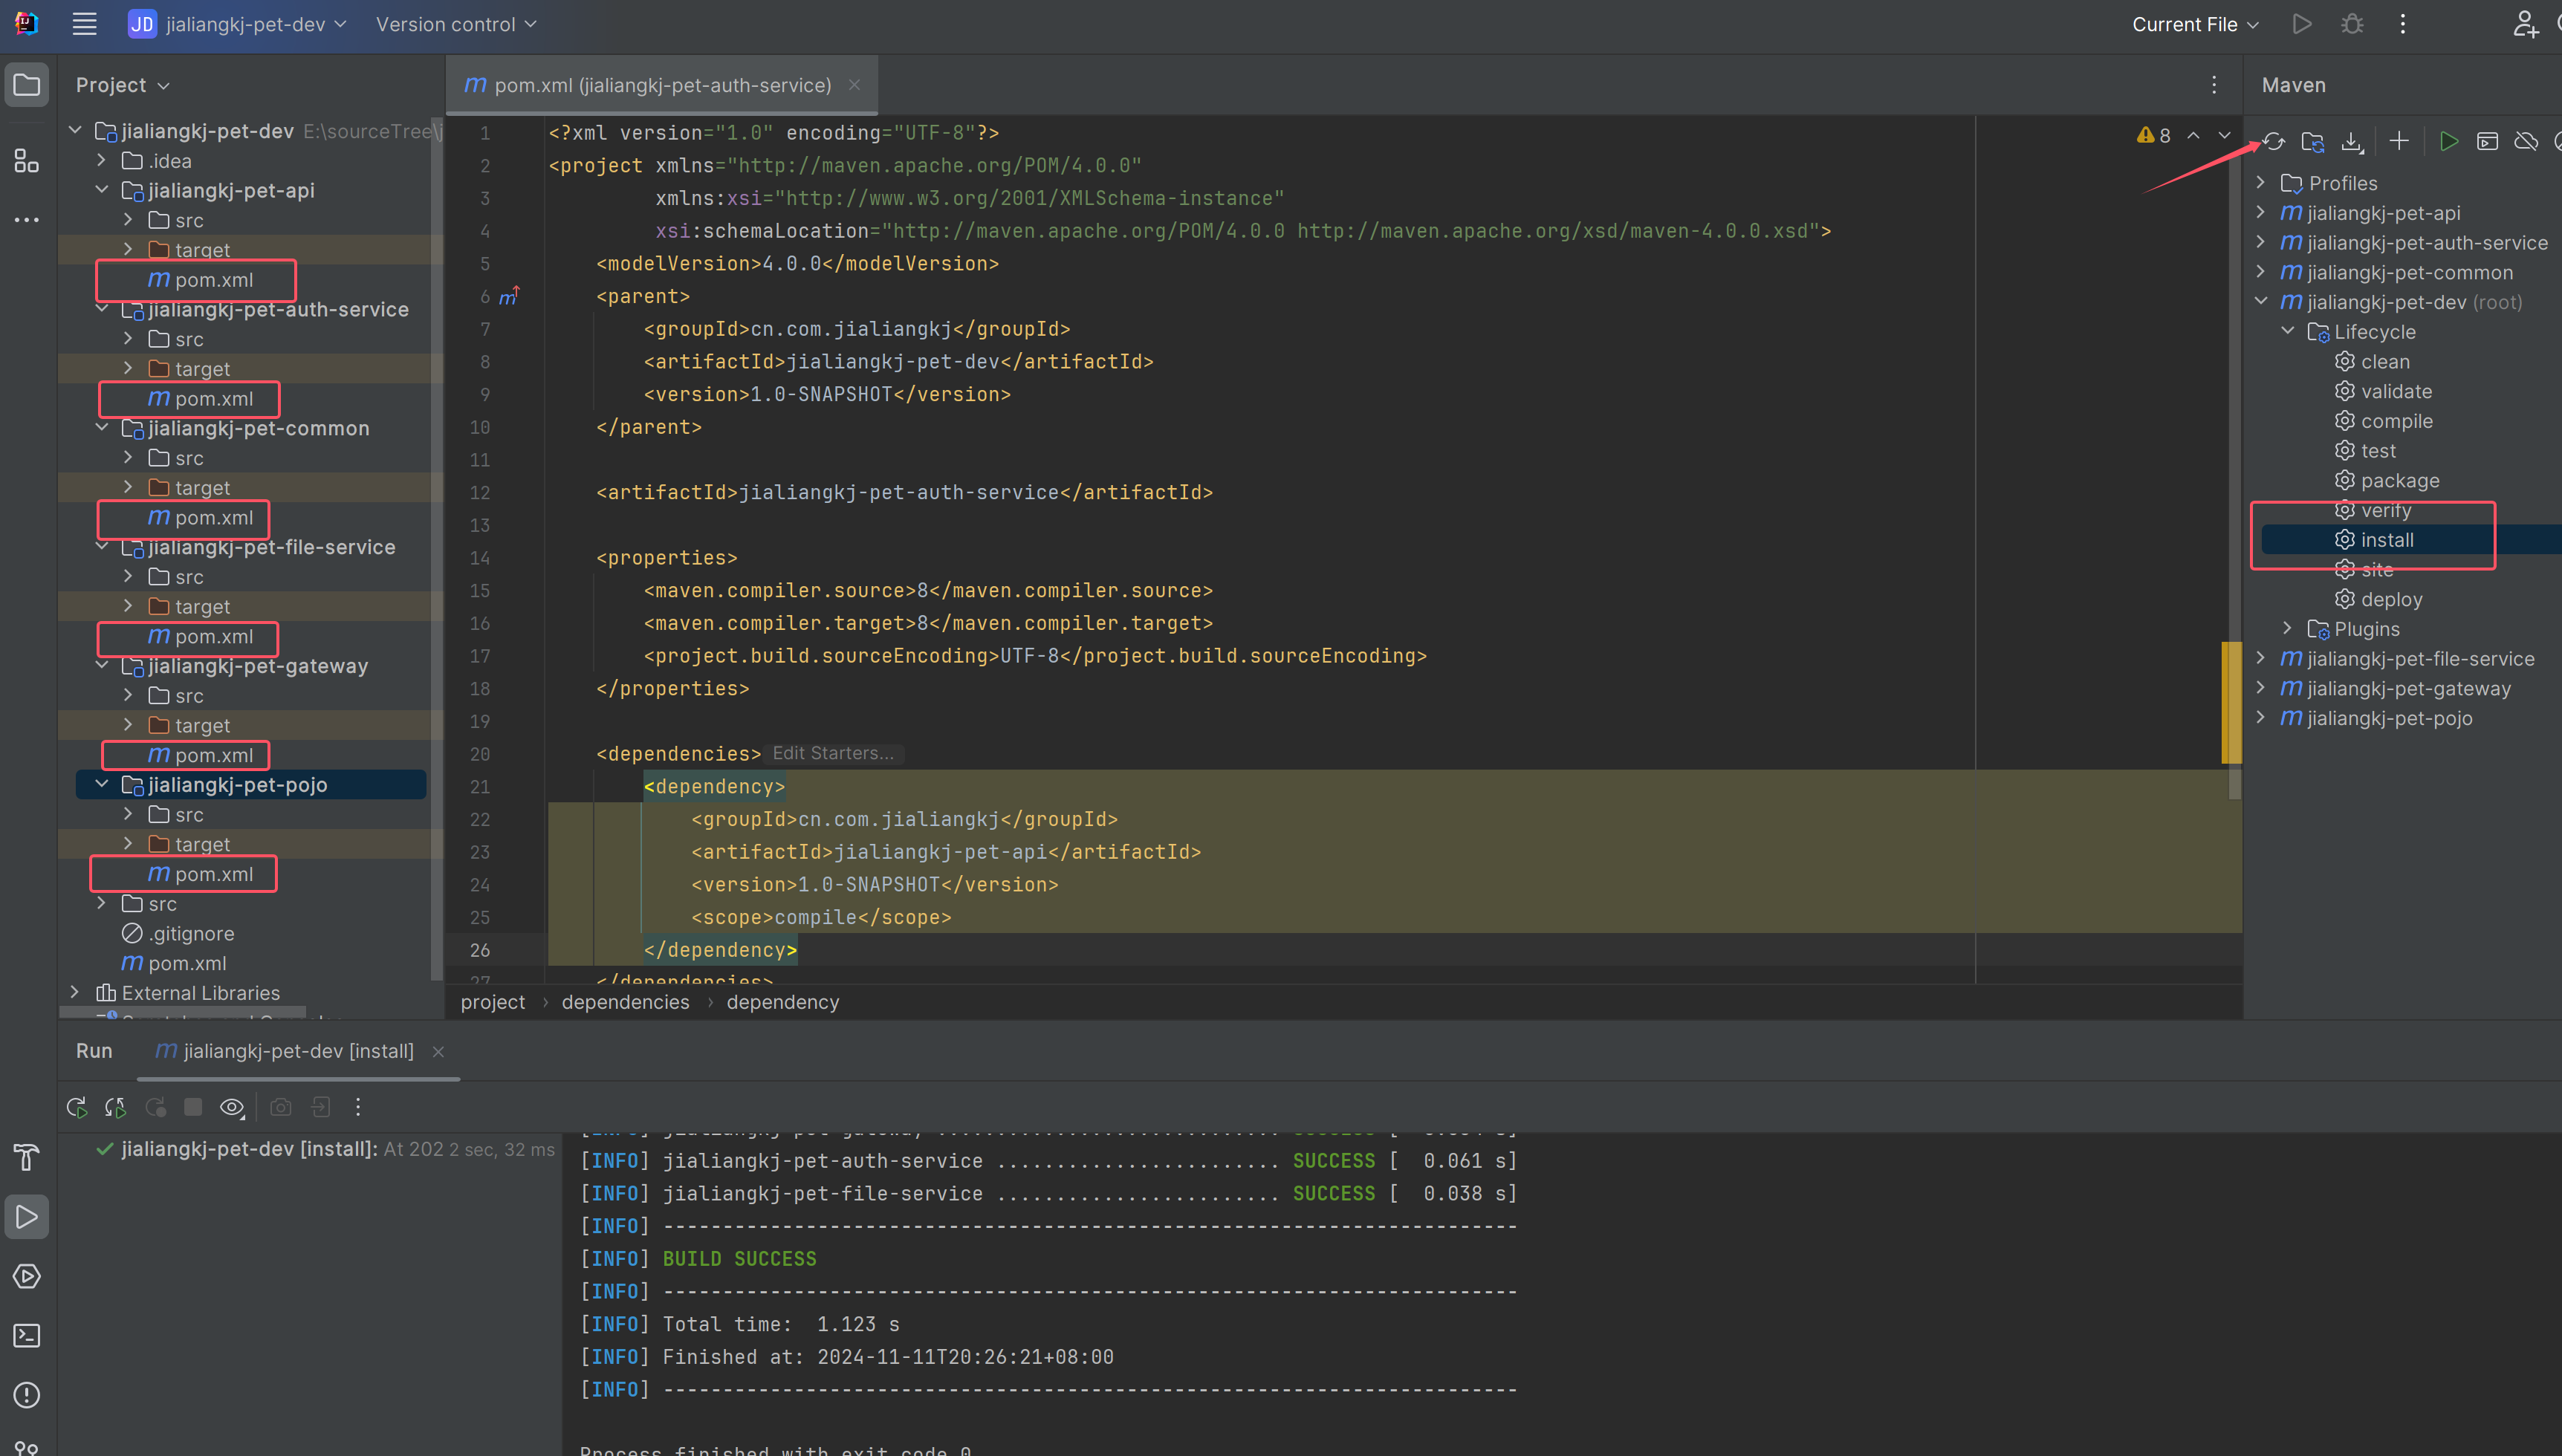Viewport: 2562px width, 1456px height.
Task: Open the Terminal tool window
Action: tap(27, 1335)
